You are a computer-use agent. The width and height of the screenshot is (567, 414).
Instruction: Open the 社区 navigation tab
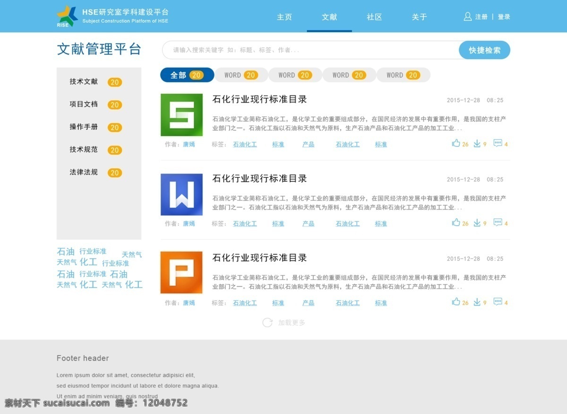(x=374, y=17)
